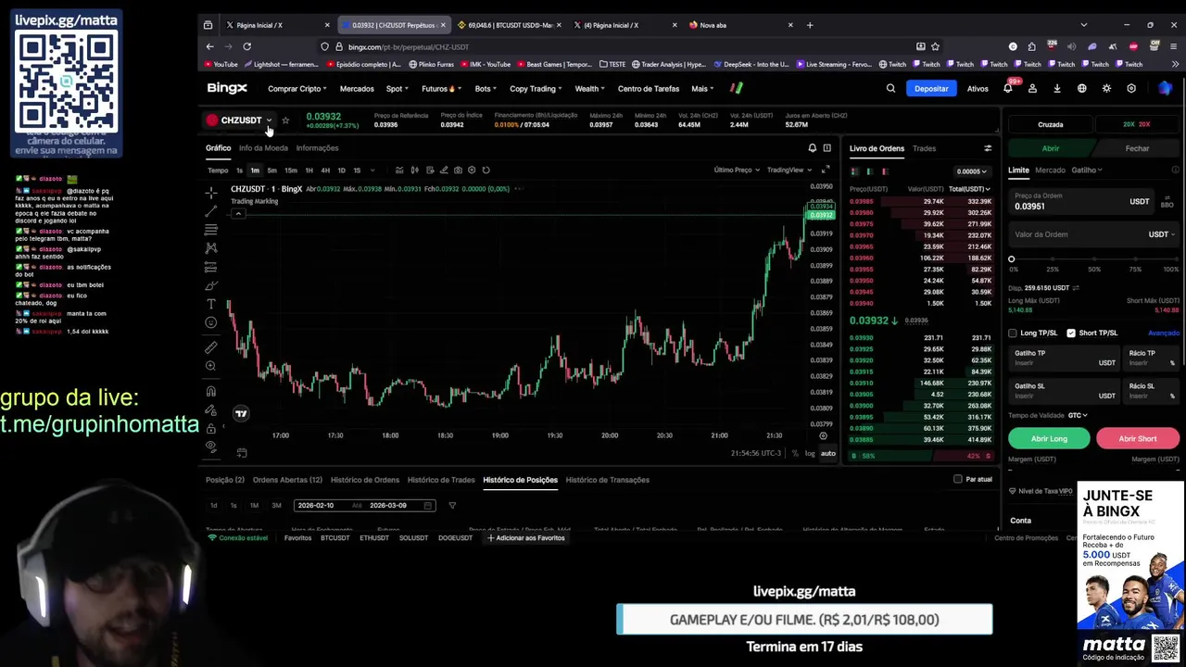
Task: Select the text tool in chart sidebar
Action: (211, 304)
